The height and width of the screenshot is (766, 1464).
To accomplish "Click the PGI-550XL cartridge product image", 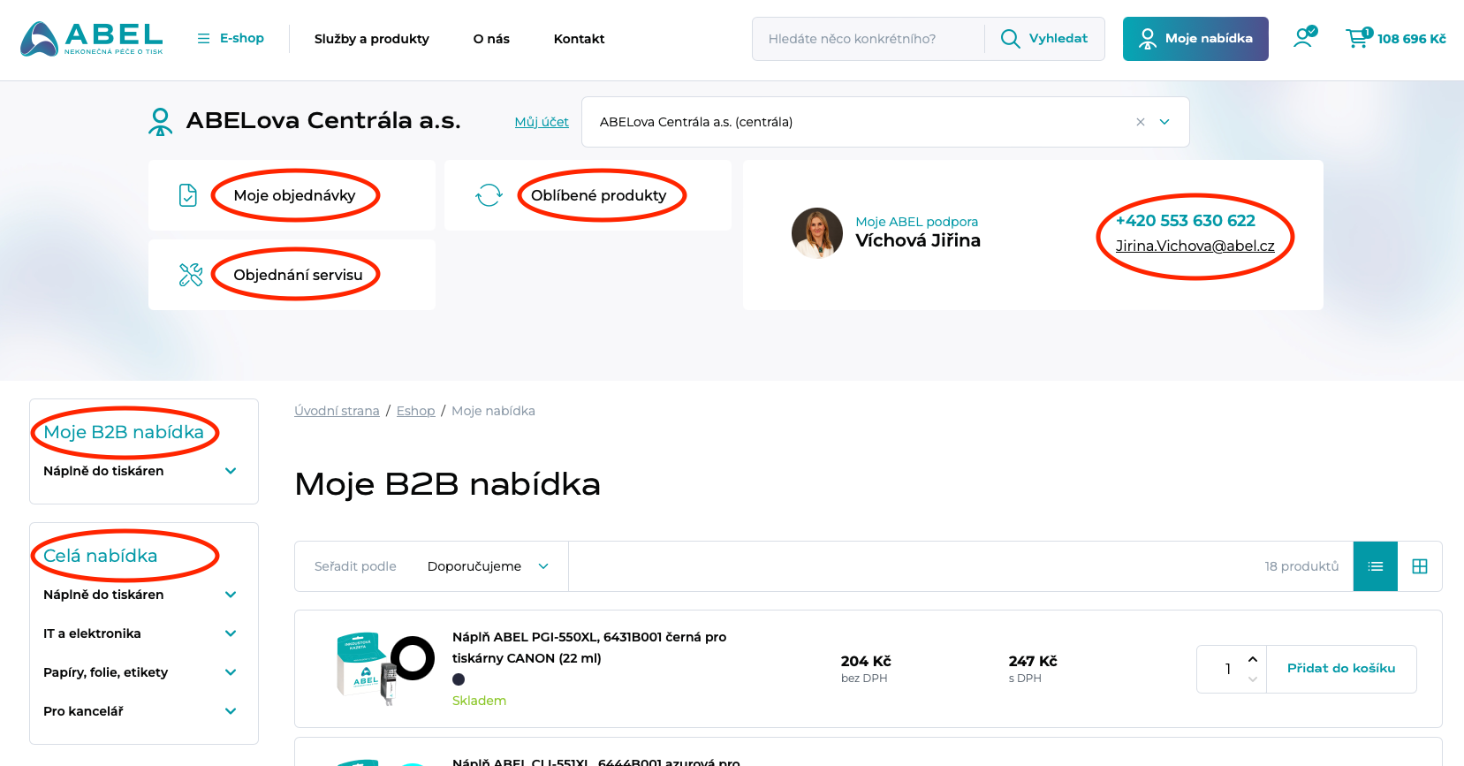I will pos(385,668).
